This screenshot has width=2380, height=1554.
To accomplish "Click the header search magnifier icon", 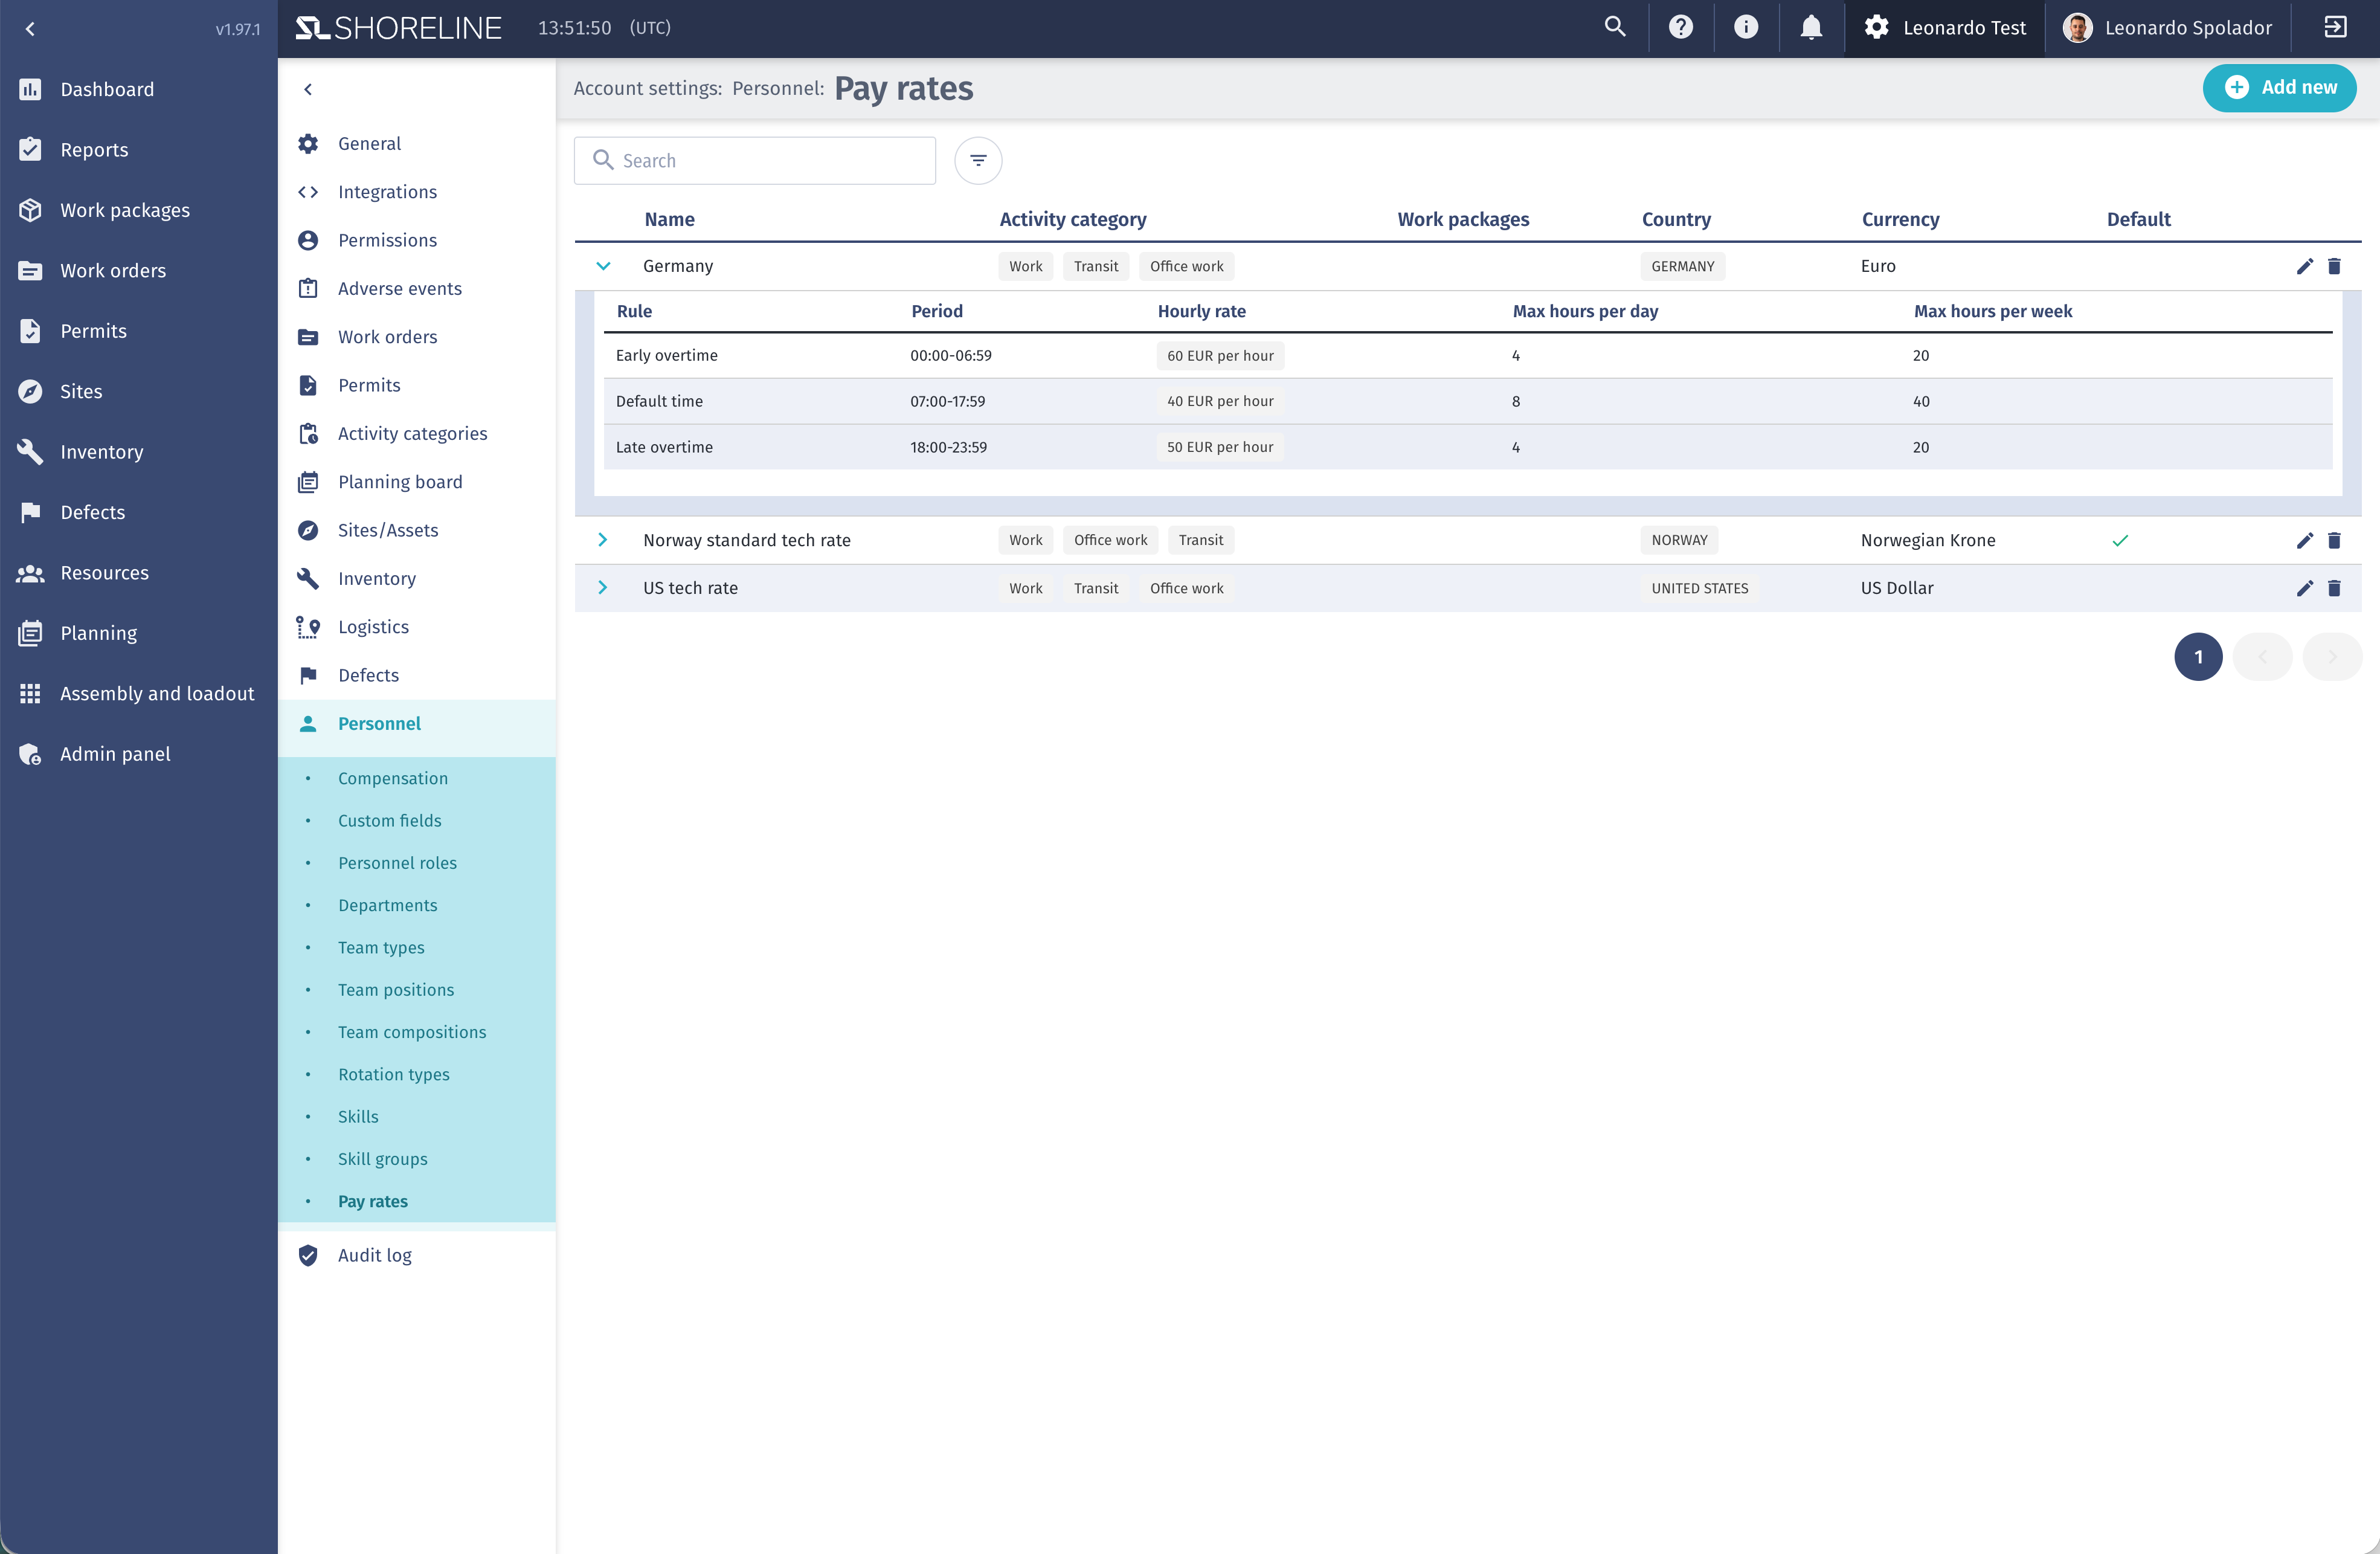I will (x=1615, y=28).
